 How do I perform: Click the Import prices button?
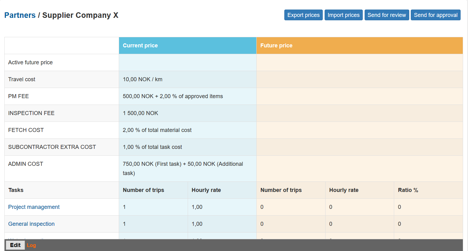tap(343, 15)
